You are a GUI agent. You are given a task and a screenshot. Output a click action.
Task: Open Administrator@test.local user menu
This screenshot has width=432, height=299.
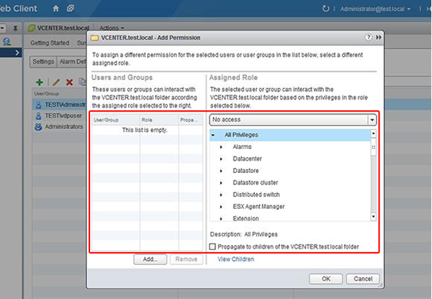[x=375, y=9]
